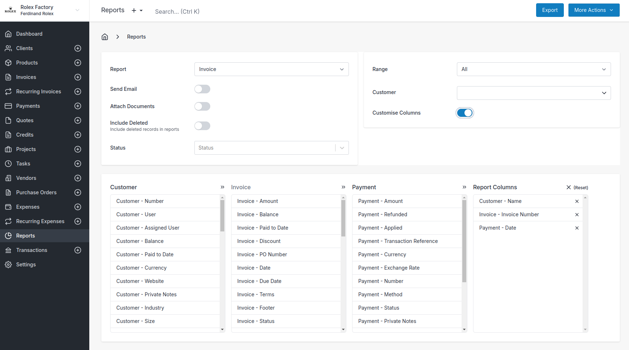The height and width of the screenshot is (350, 629).
Task: Remove Payment - Date from Report Columns
Action: 577,228
